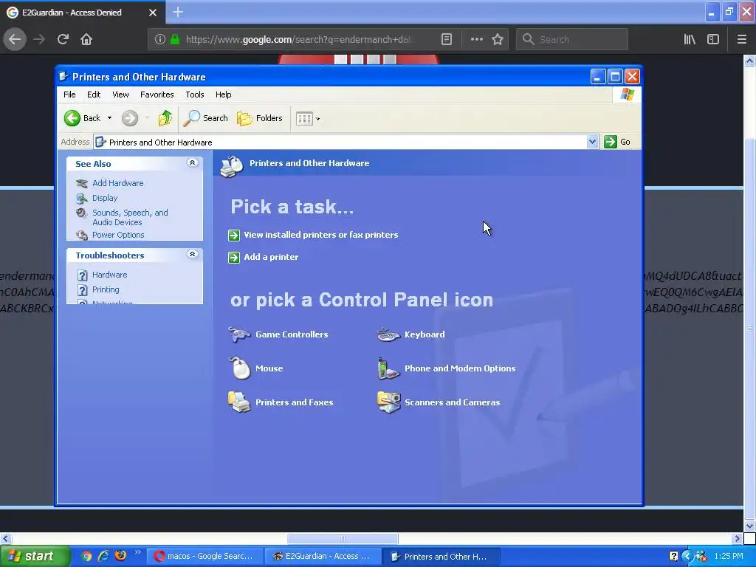This screenshot has width=756, height=567.
Task: Open Scanners and Cameras icon
Action: click(x=439, y=402)
